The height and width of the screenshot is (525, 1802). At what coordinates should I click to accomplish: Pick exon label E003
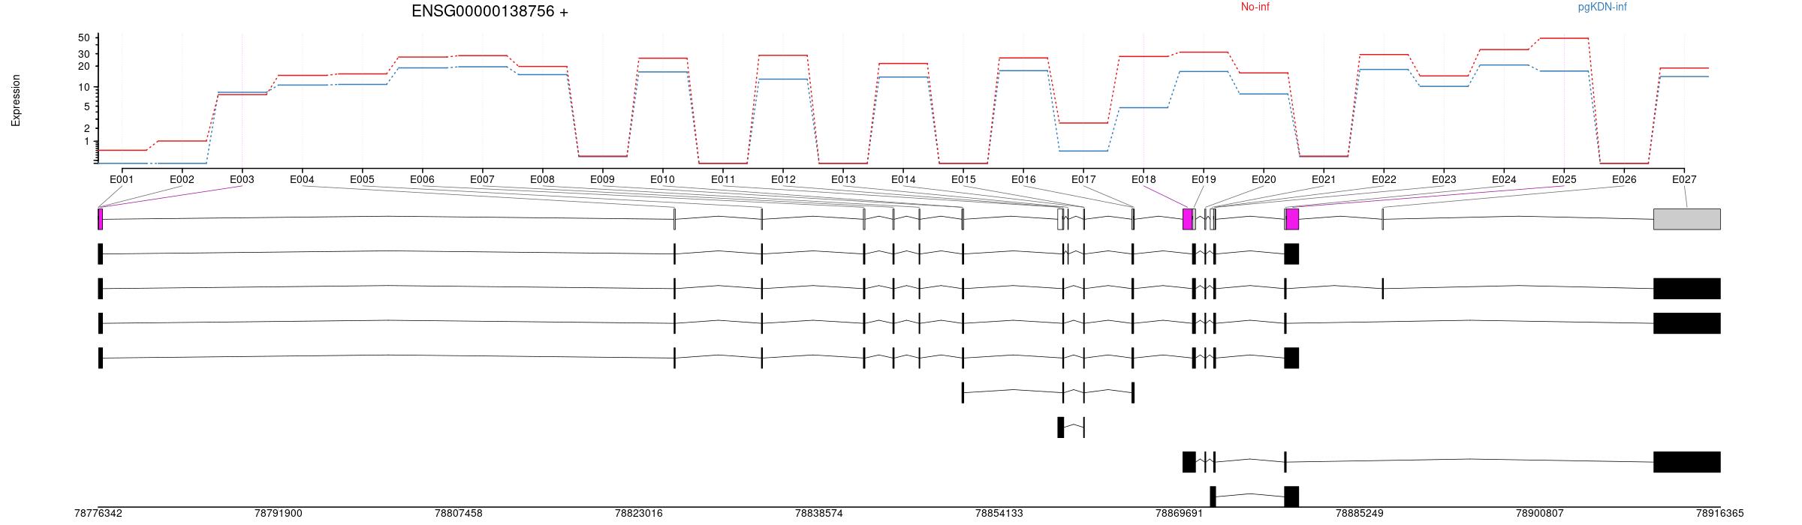point(242,179)
